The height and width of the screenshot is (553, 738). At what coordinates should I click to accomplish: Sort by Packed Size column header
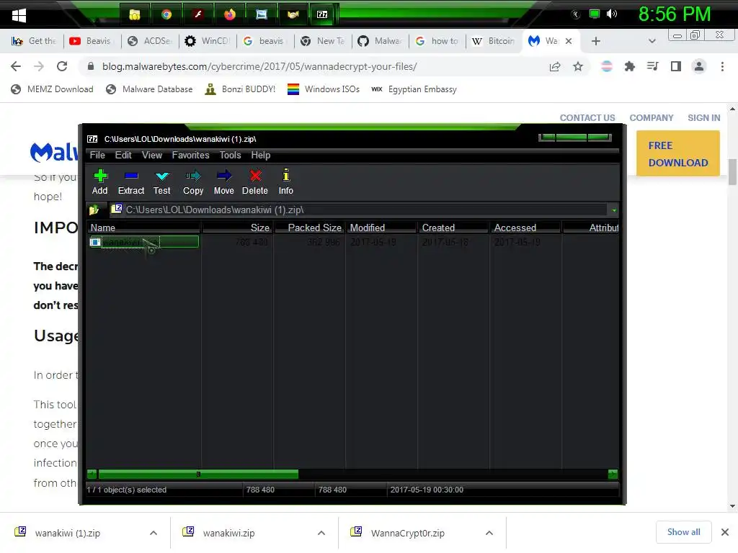(310, 228)
